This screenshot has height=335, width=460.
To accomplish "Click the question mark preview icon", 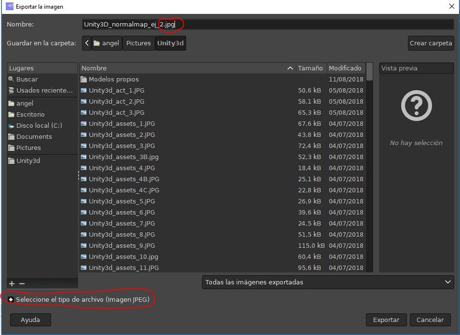I will point(416,106).
